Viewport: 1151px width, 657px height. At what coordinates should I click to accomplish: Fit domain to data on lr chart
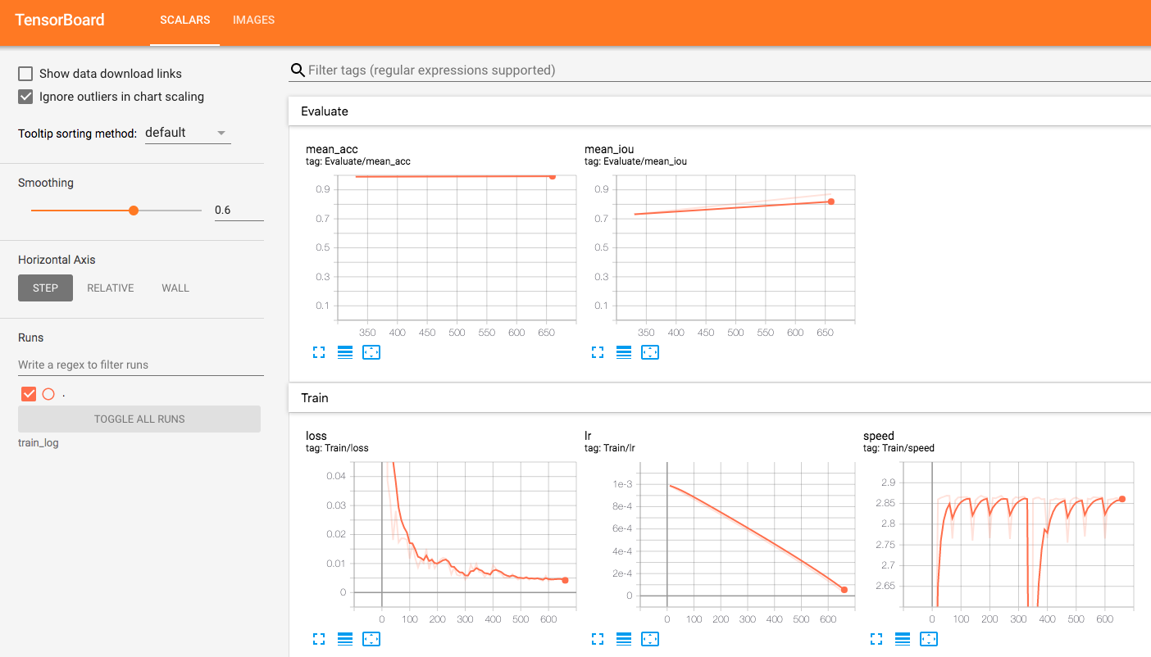(x=650, y=638)
